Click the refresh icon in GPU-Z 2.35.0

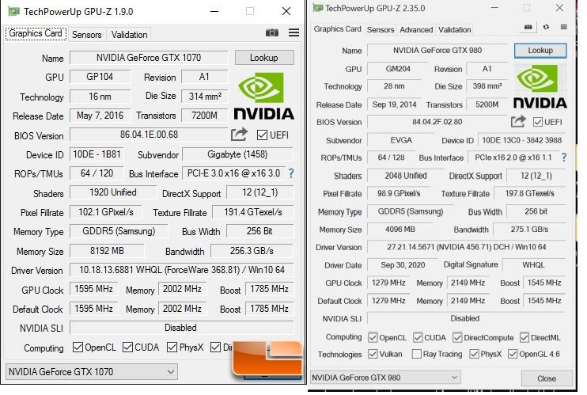(x=546, y=27)
